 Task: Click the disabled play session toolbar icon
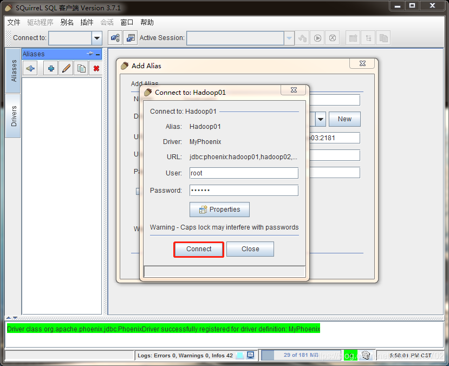tap(317, 38)
